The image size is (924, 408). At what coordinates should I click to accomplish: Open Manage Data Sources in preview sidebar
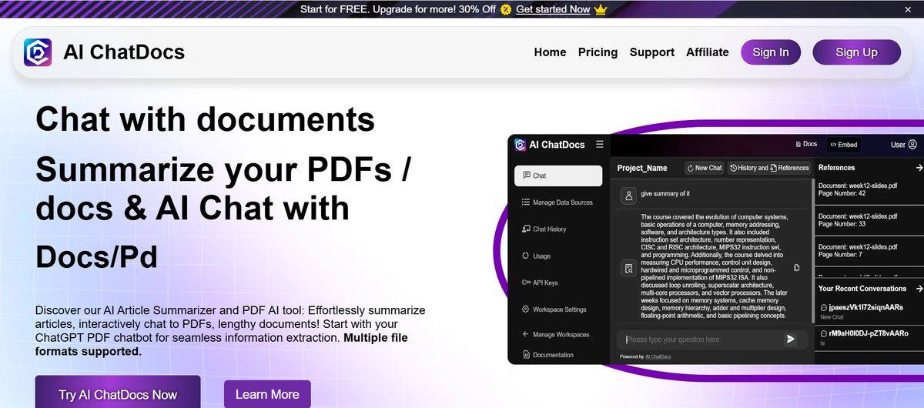[558, 202]
